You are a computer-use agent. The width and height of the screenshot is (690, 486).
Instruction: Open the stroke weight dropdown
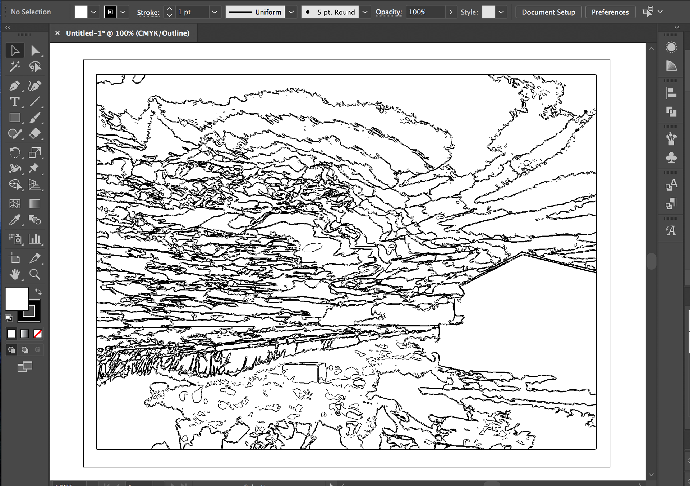tap(215, 12)
